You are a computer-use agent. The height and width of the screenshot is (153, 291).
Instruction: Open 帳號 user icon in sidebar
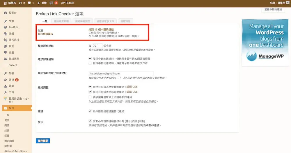click(6, 86)
